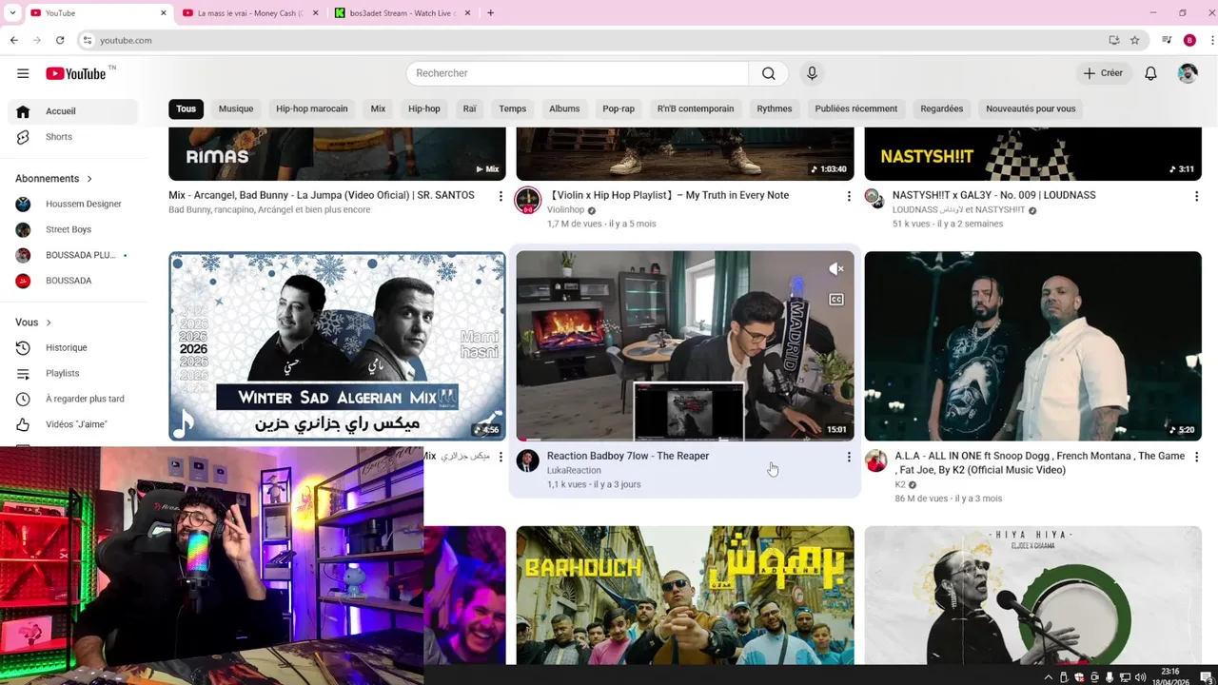Bookmark this page with the star
This screenshot has height=685, width=1218.
tap(1134, 40)
